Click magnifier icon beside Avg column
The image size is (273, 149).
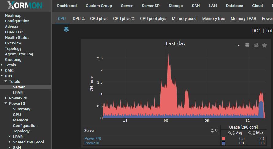[229, 133]
